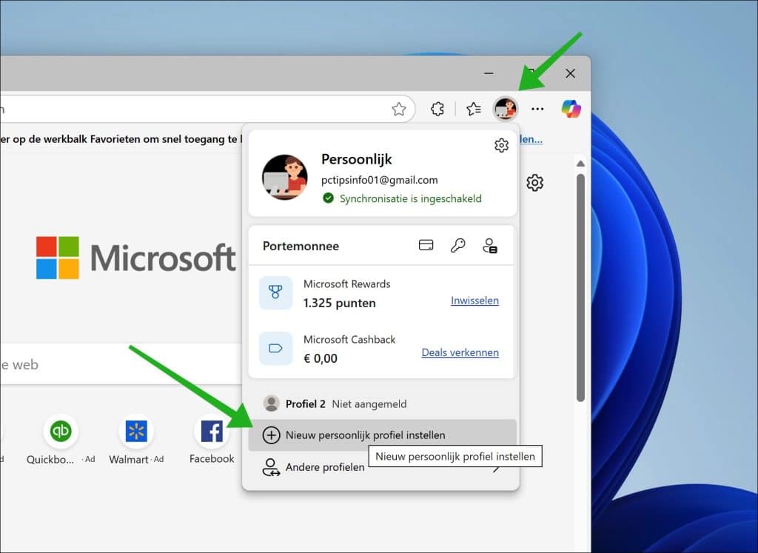Image resolution: width=758 pixels, height=553 pixels.
Task: Close the Edge window
Action: tap(571, 73)
